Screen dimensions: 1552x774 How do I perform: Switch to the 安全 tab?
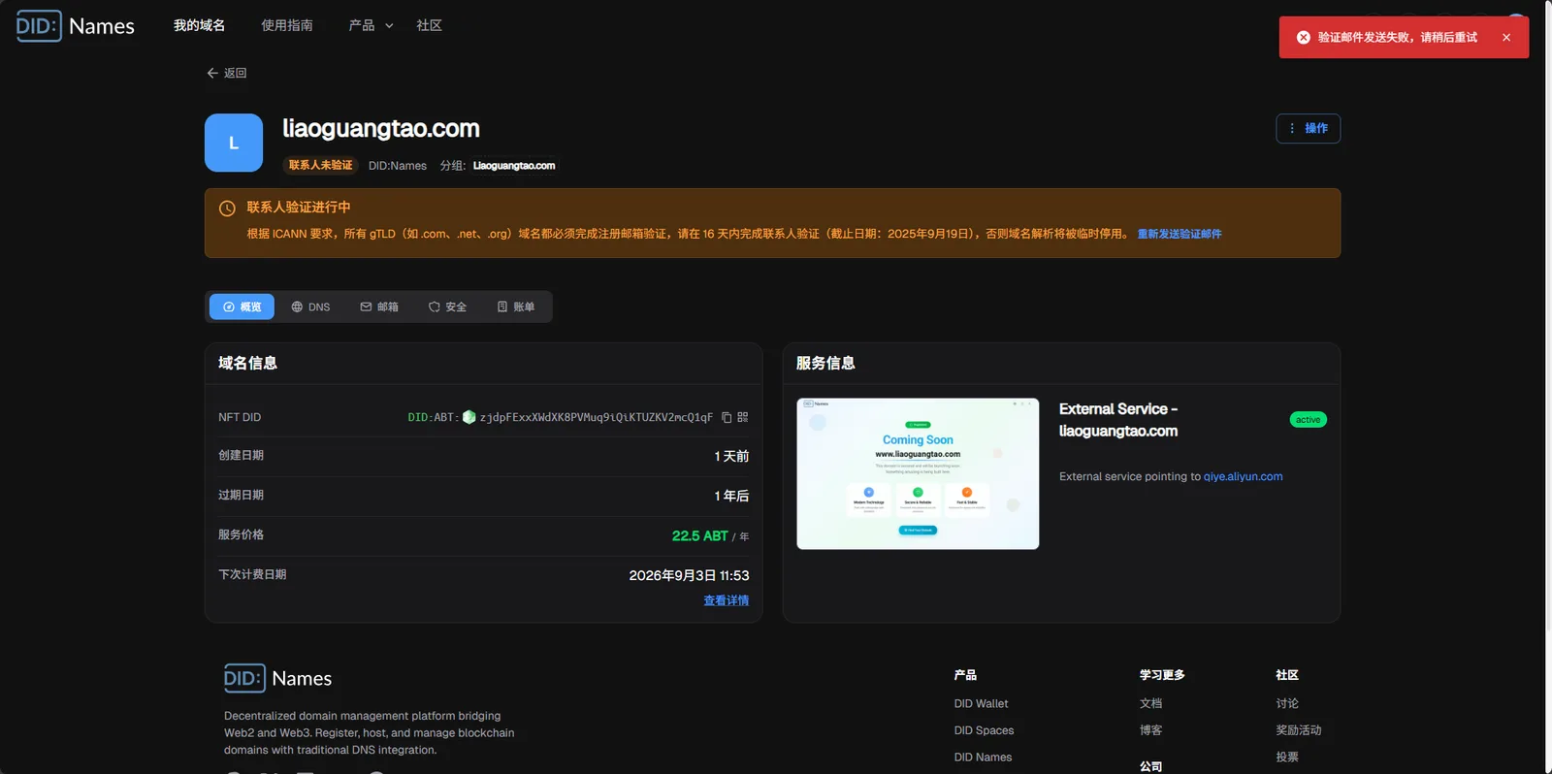pyautogui.click(x=447, y=306)
